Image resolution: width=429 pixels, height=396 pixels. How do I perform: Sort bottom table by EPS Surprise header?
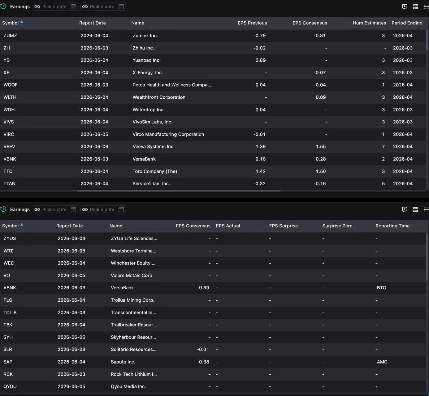[x=284, y=226]
